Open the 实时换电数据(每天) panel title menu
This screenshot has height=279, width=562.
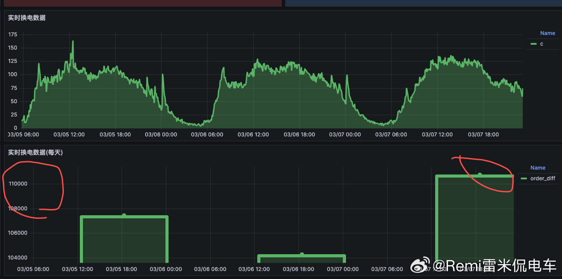pyautogui.click(x=35, y=152)
